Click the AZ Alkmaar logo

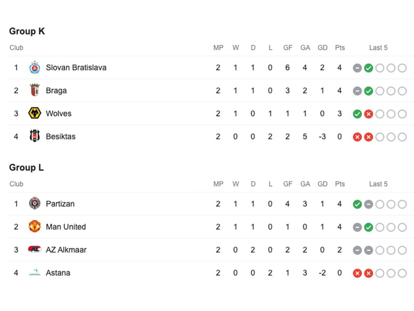click(x=35, y=249)
